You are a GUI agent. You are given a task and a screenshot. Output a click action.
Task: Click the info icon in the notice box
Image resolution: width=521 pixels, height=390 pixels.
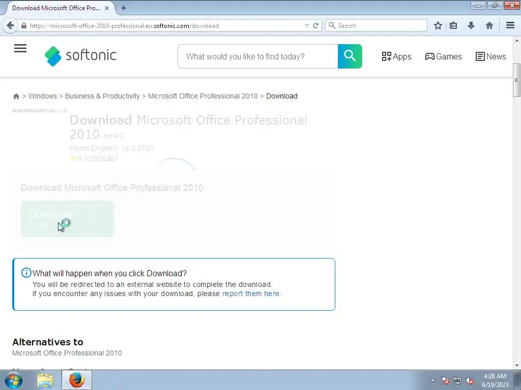click(26, 273)
